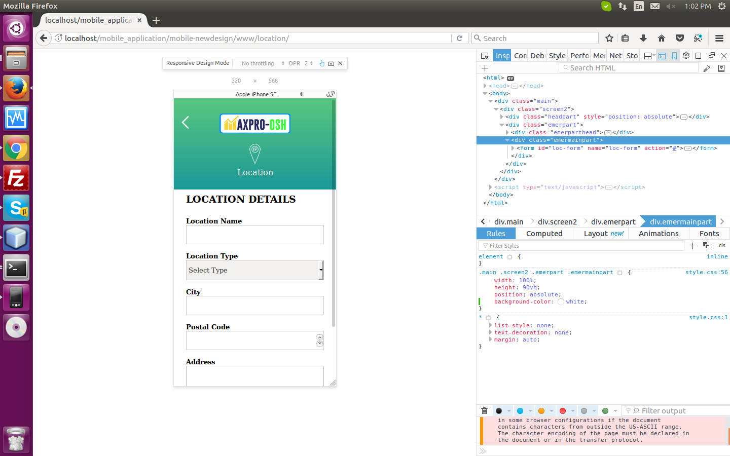Screen dimensions: 730x456
Task: Click the white background-color swatch
Action: point(561,302)
